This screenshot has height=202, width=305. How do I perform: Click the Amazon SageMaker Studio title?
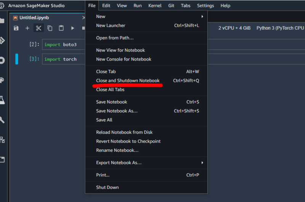[x=36, y=6]
